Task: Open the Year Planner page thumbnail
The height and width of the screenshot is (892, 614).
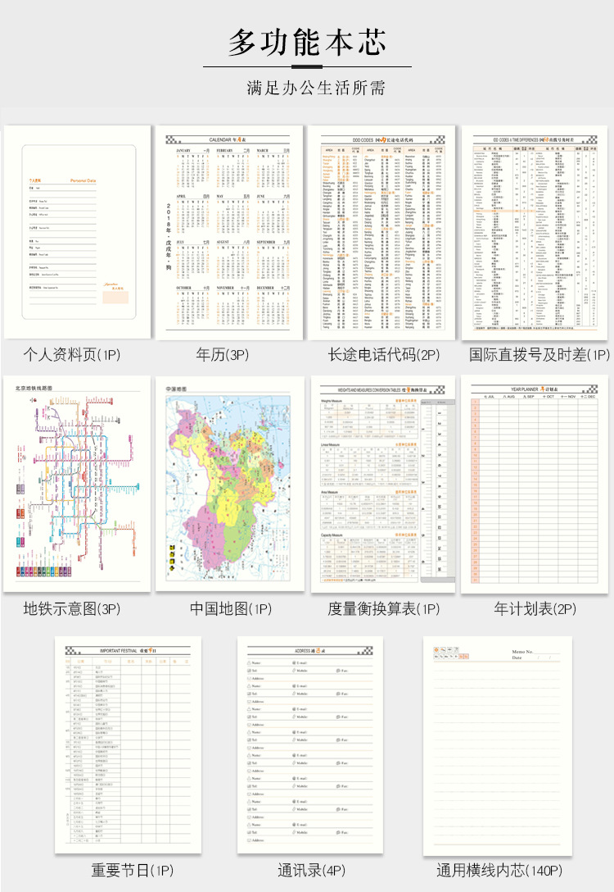Action: click(535, 485)
